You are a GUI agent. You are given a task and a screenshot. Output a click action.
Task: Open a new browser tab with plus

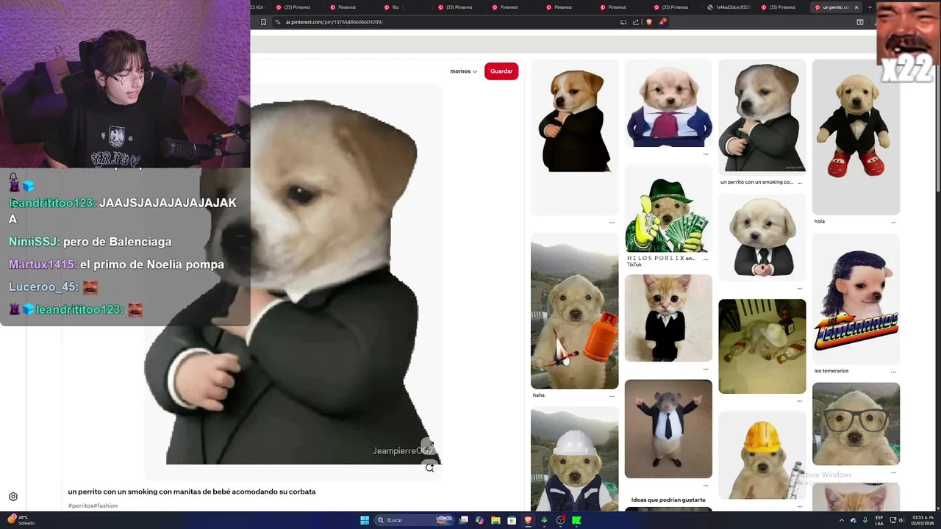pos(870,7)
